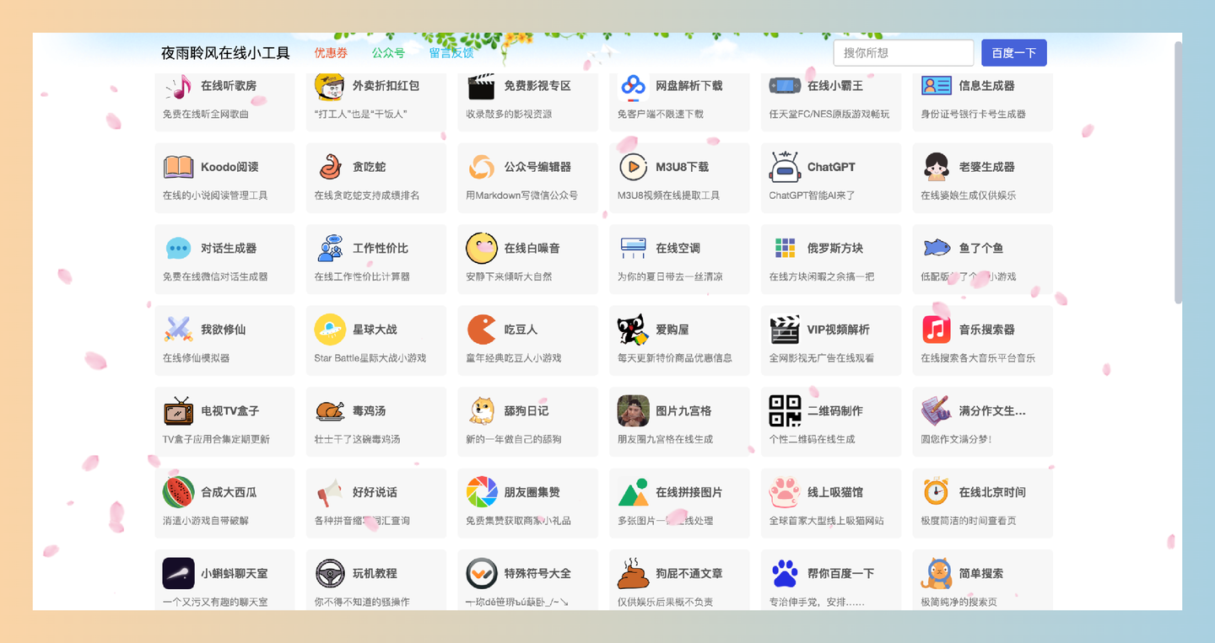Open the 吃豆人 Pac-Man icon
This screenshot has height=643, width=1215.
click(482, 330)
